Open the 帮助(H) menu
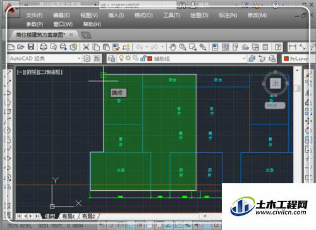Viewport: 316px width, 230px height. (92, 25)
